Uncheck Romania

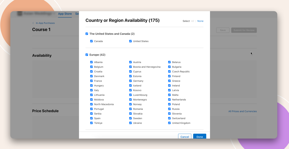tap(130, 109)
